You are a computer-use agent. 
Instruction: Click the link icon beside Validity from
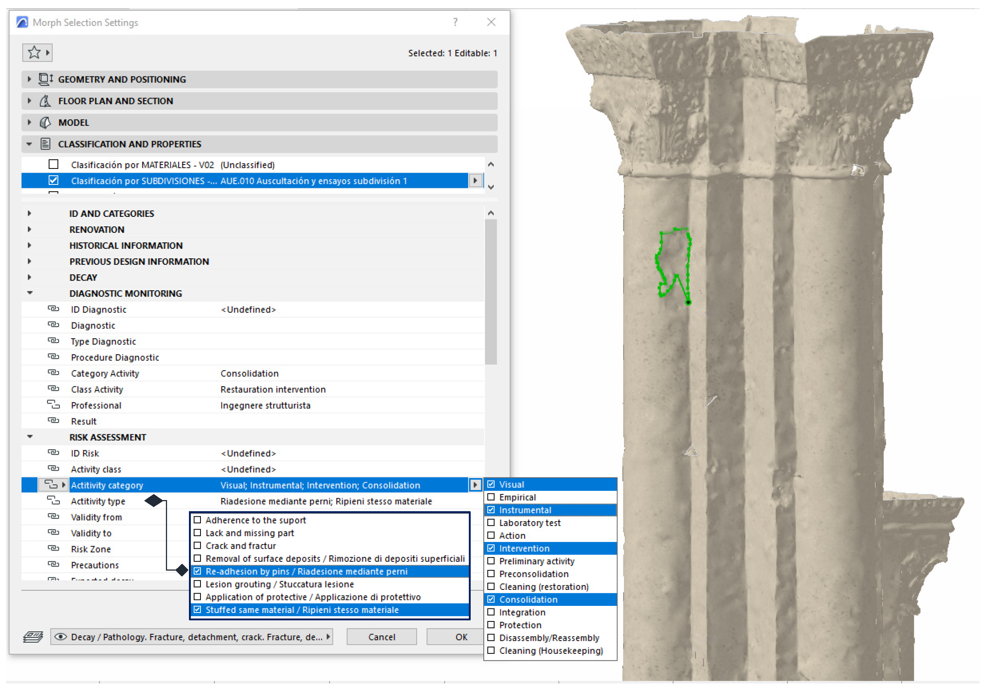pos(53,516)
